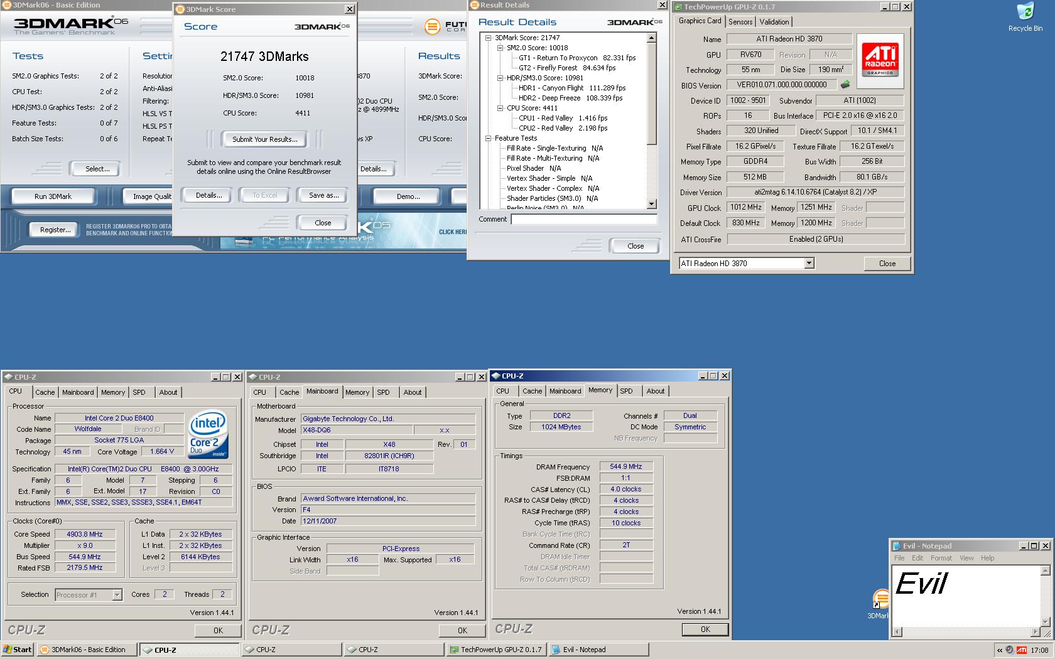This screenshot has height=659, width=1055.
Task: Click OK in the CPU-Z Memory window
Action: click(x=705, y=630)
